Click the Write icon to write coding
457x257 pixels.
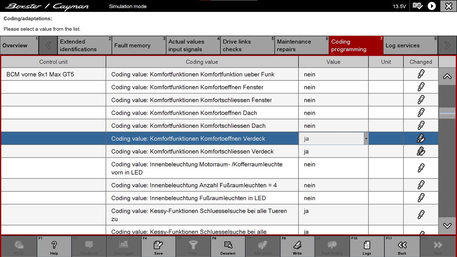297,245
